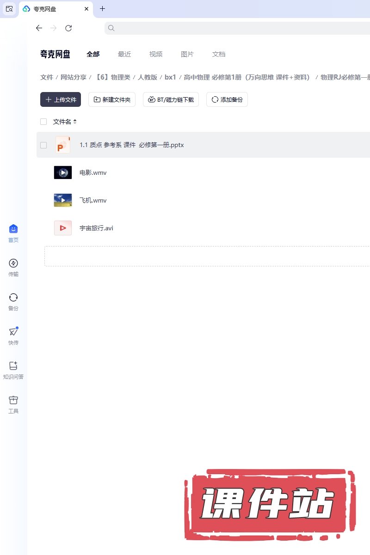Click the 新建文件夹 new folder button
The image size is (370, 555).
coord(112,99)
